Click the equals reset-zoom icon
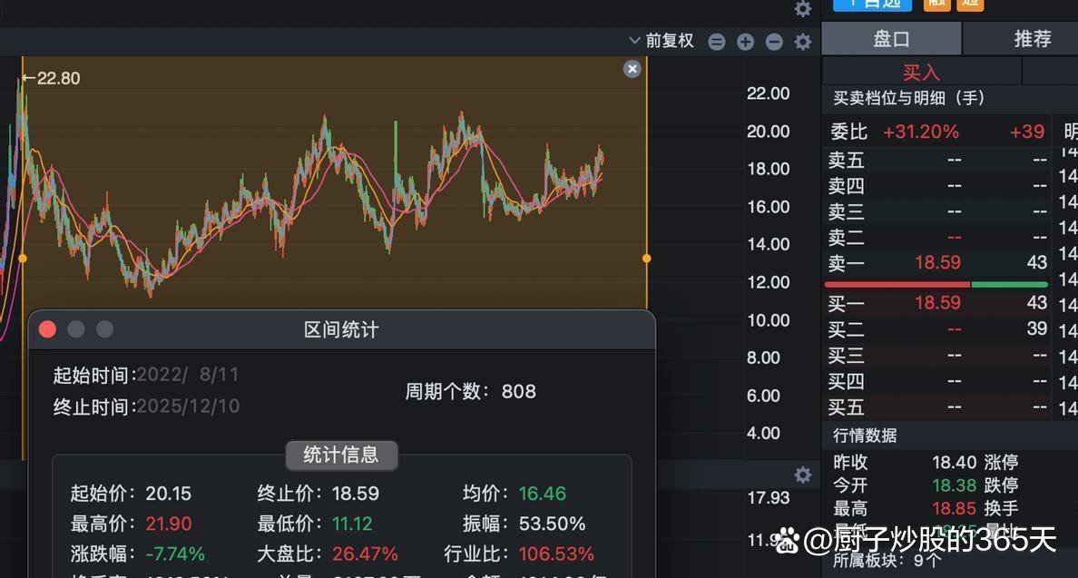The height and width of the screenshot is (578, 1078). point(717,41)
